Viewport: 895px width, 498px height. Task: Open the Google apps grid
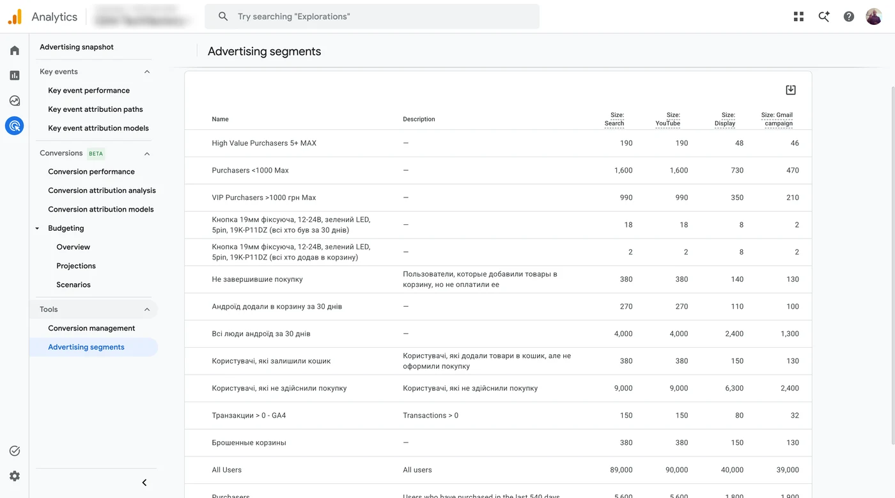[798, 17]
